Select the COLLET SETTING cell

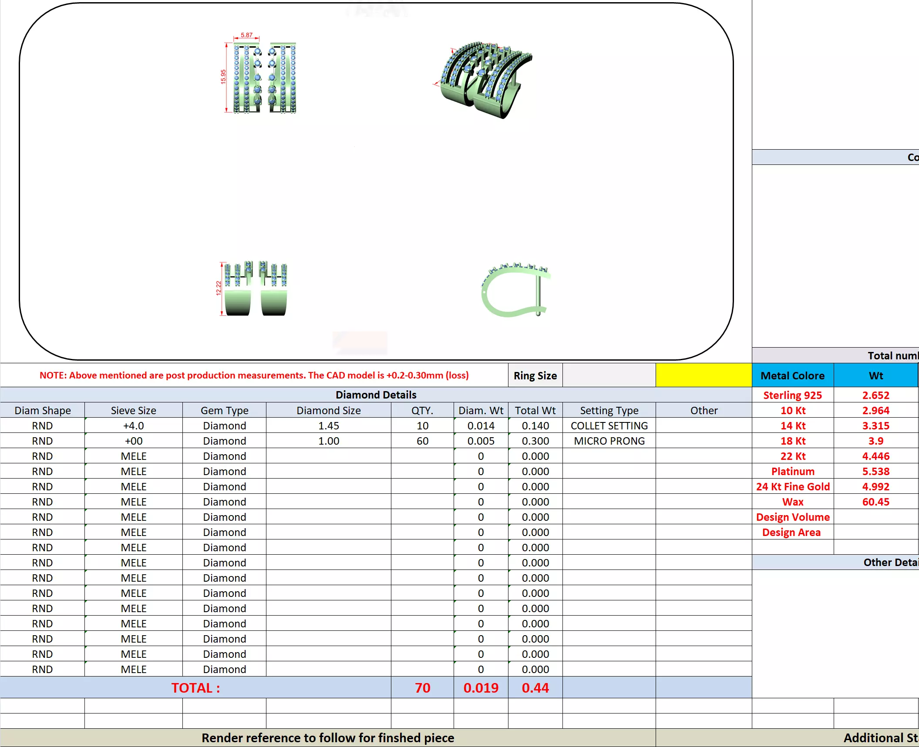click(609, 426)
